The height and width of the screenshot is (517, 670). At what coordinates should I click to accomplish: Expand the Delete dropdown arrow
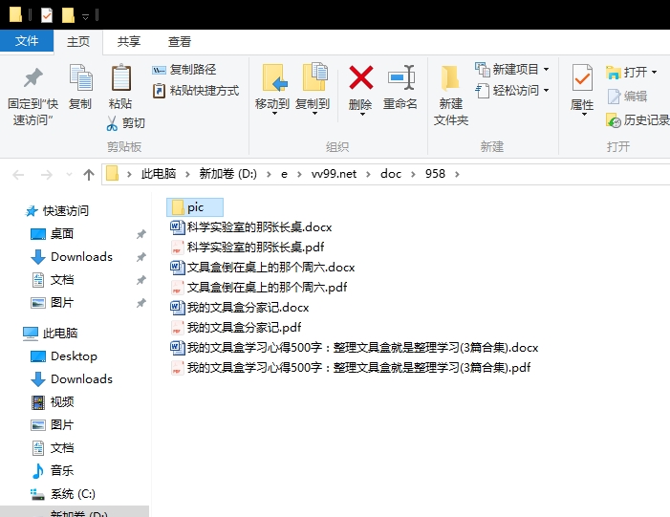pos(362,114)
